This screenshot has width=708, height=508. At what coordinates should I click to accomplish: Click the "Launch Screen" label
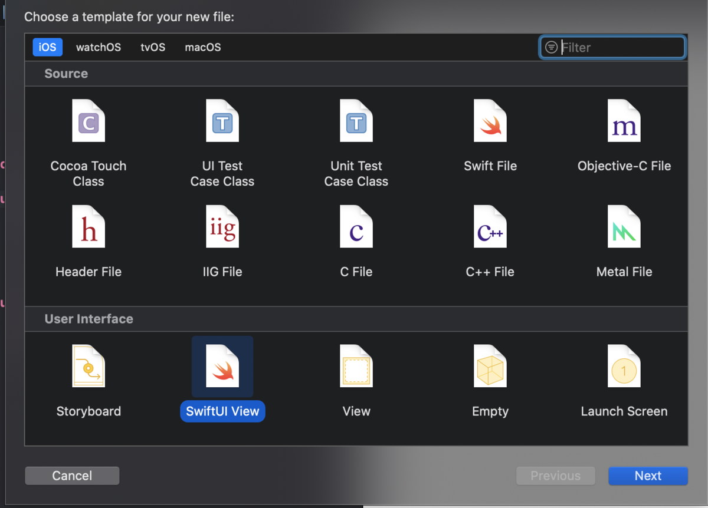click(624, 411)
